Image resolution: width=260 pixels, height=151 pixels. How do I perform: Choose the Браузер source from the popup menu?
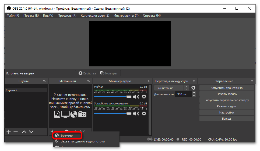pyautogui.click(x=67, y=135)
